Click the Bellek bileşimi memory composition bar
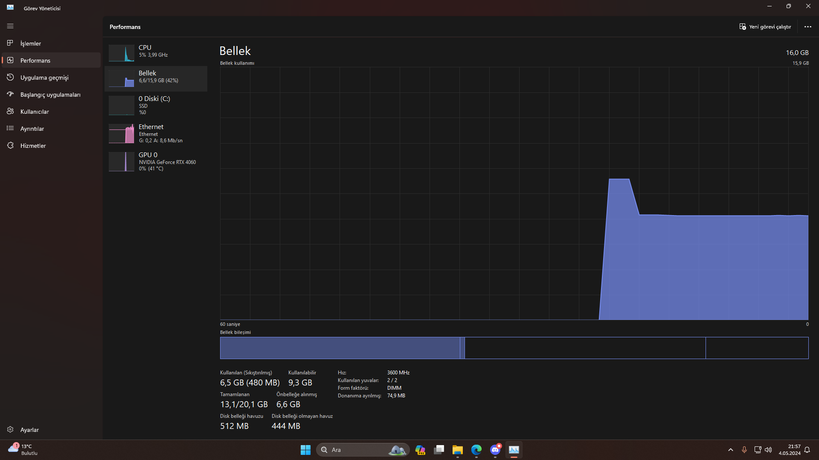 (514, 348)
